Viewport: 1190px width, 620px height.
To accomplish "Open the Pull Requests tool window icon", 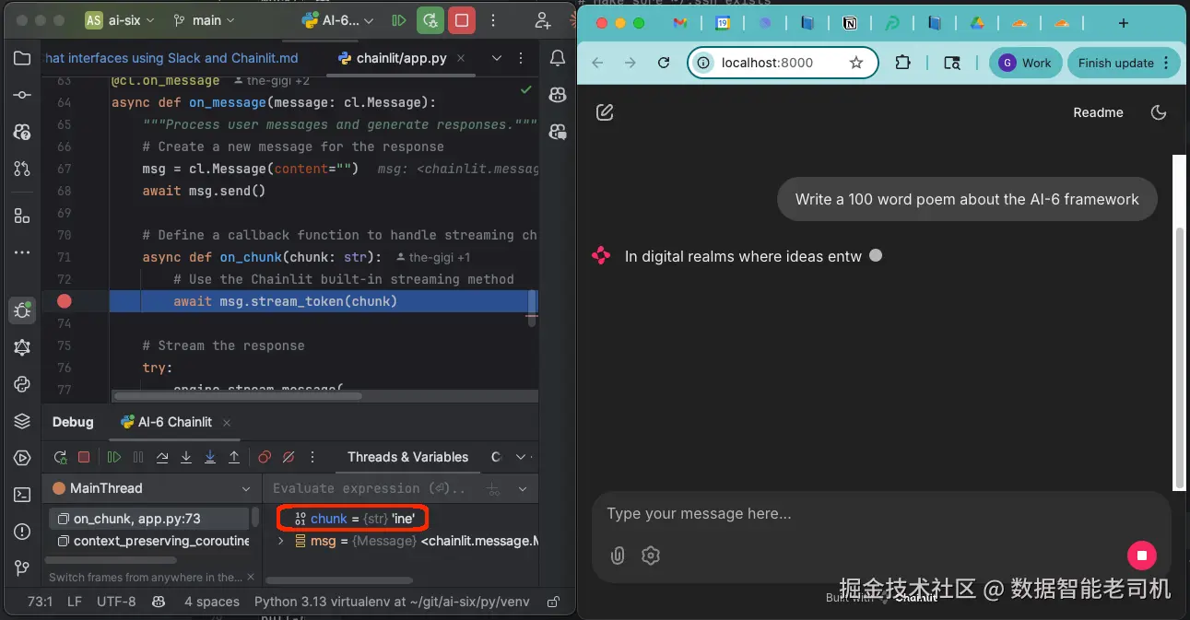I will pos(22,169).
